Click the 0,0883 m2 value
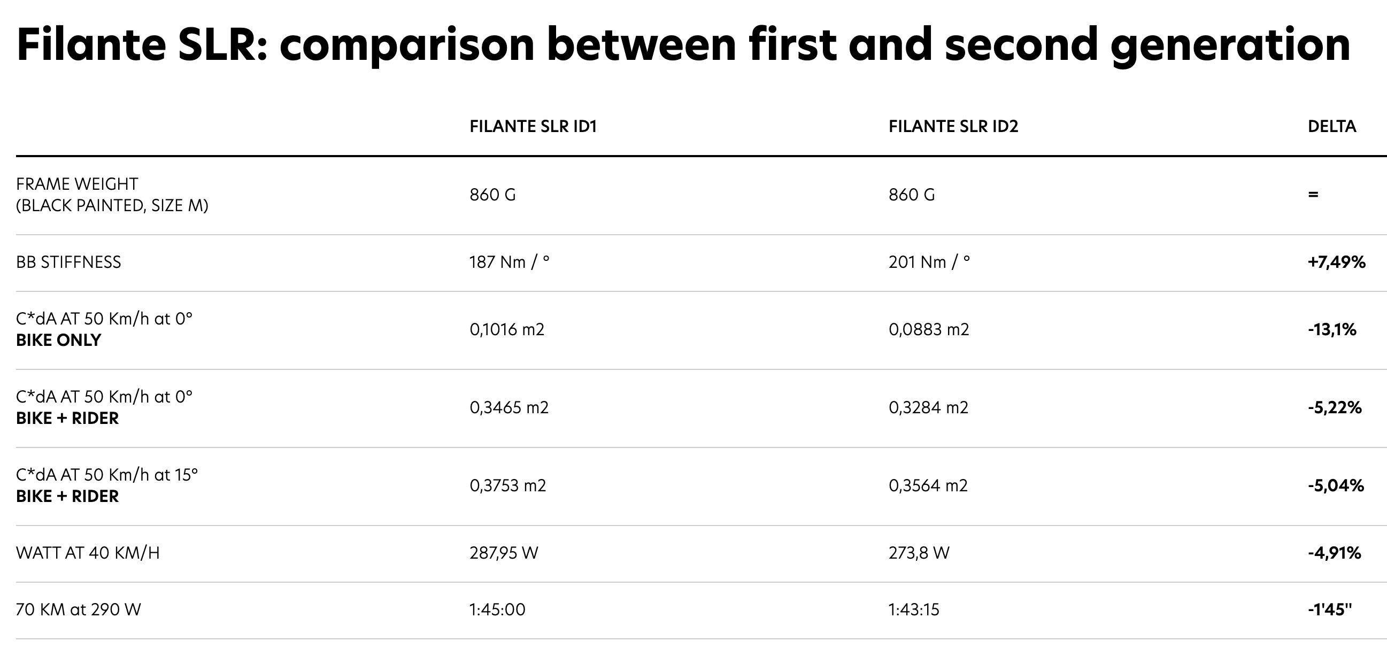The image size is (1387, 649). (x=929, y=329)
